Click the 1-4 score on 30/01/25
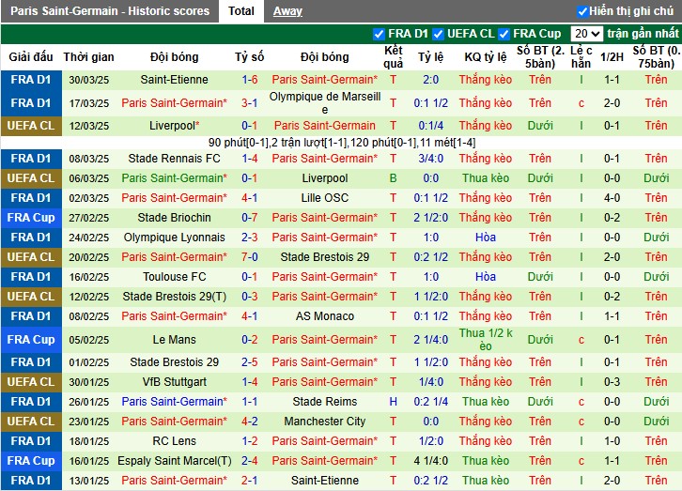The height and width of the screenshot is (491, 682). (250, 382)
